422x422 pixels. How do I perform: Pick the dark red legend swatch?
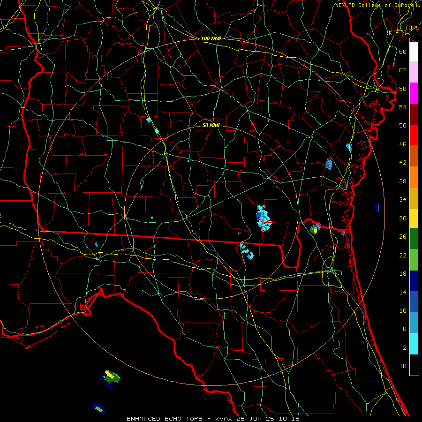414,114
